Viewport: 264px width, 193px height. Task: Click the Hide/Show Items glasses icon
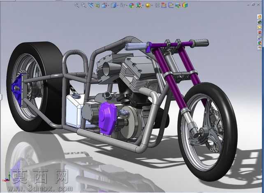[123, 5]
